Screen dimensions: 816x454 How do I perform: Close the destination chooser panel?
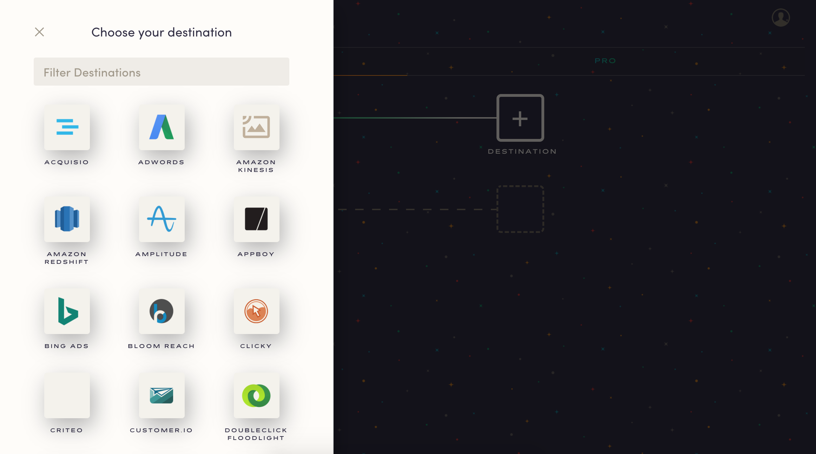coord(39,32)
